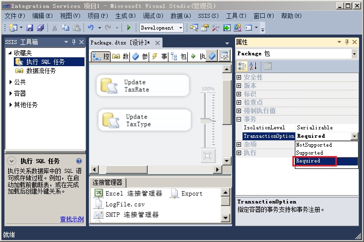Open the 视图(V) menu
The height and width of the screenshot is (242, 364).
pyautogui.click(x=70, y=16)
